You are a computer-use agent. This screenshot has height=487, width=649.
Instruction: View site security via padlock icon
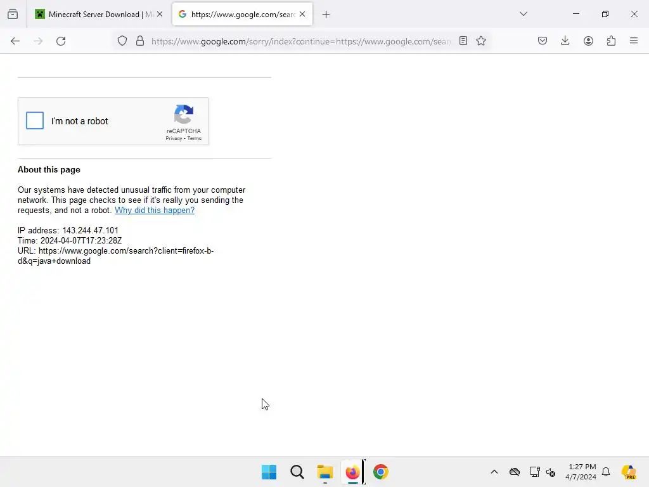[140, 41]
